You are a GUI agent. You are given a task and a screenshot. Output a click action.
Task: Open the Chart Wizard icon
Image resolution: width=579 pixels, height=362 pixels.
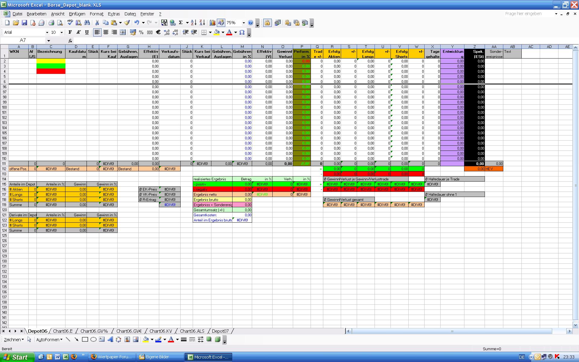(x=212, y=23)
